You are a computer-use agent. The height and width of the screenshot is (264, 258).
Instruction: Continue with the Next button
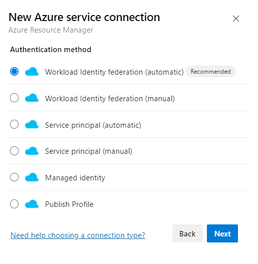222,233
